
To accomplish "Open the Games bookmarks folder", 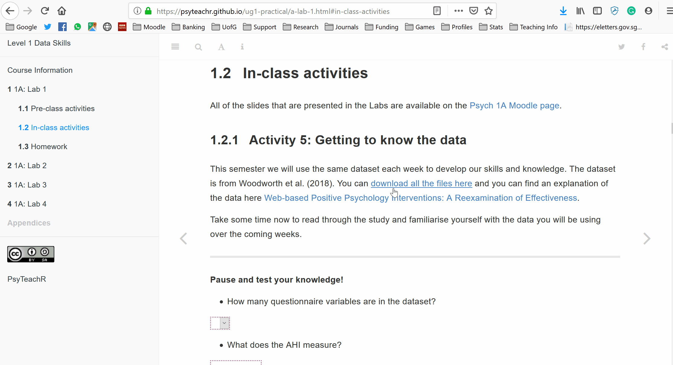I will [x=420, y=27].
